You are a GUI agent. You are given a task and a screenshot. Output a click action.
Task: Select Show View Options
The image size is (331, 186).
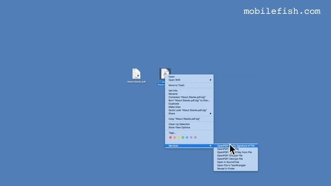pos(189,128)
